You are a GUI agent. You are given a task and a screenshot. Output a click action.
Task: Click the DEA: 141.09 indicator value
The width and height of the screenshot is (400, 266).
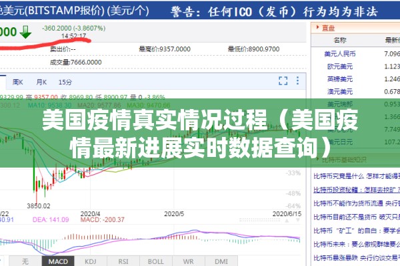51,219
